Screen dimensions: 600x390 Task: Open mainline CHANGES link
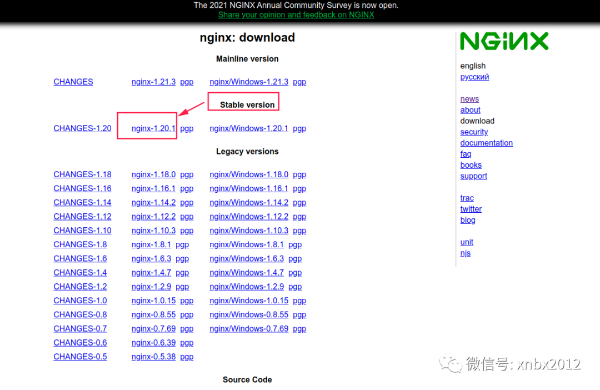pyautogui.click(x=73, y=82)
